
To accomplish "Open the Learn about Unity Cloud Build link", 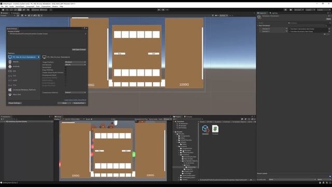I will click(75, 100).
